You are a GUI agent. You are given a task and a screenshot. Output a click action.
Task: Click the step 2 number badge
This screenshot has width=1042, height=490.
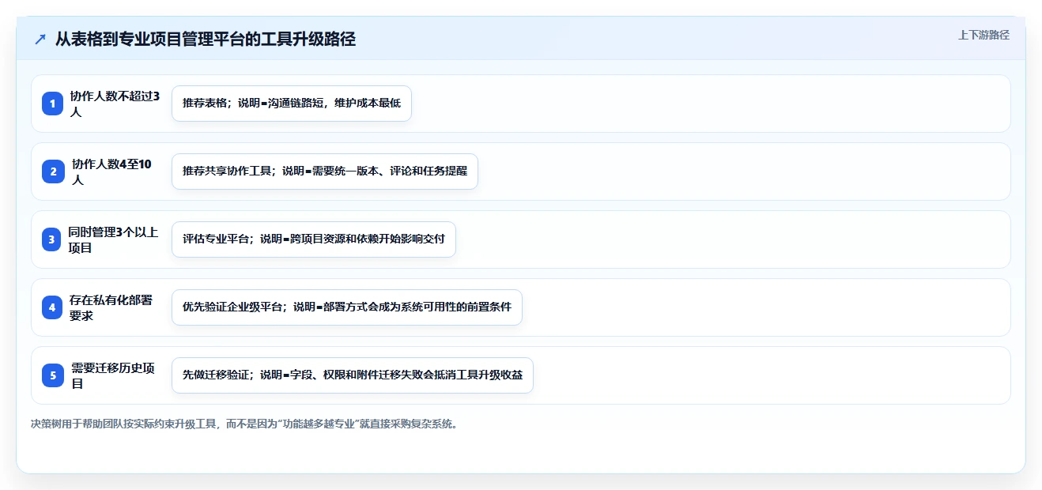pos(52,171)
